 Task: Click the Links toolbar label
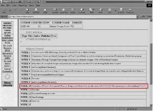[x=149, y=17]
